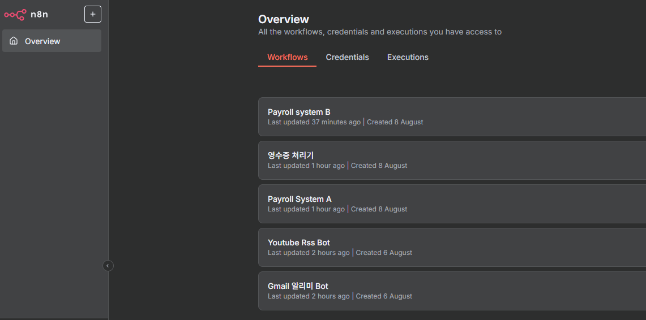Open the 영수증 처리기 workflow
Image resolution: width=646 pixels, height=320 pixels.
pos(290,155)
